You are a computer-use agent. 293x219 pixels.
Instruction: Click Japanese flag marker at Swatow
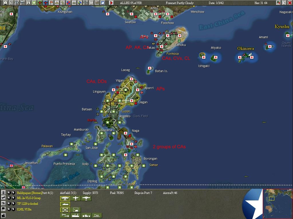(132, 14)
